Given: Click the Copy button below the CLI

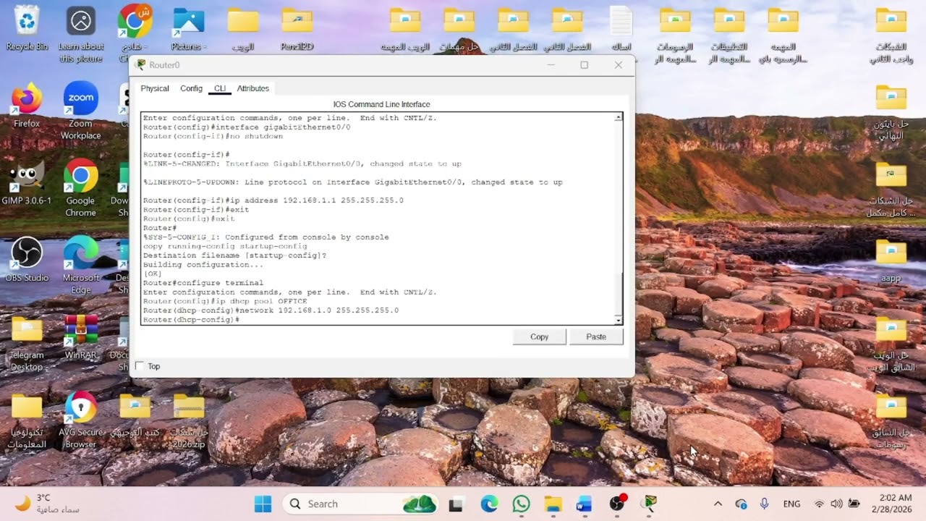Looking at the screenshot, I should tap(540, 336).
